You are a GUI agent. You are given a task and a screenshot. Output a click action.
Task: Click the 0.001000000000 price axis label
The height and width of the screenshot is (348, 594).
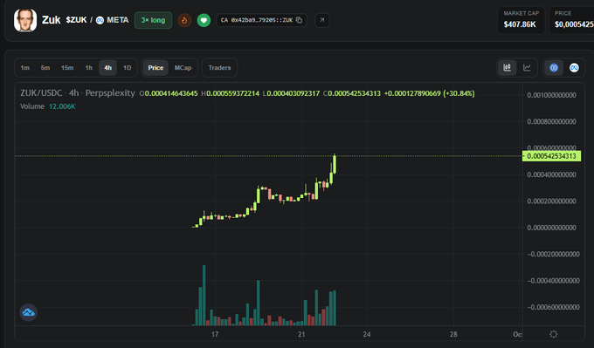tap(551, 95)
